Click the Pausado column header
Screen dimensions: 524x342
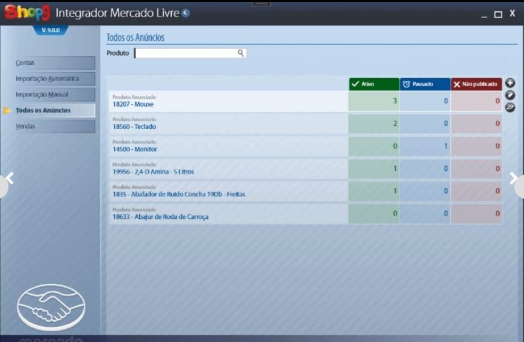click(x=425, y=84)
